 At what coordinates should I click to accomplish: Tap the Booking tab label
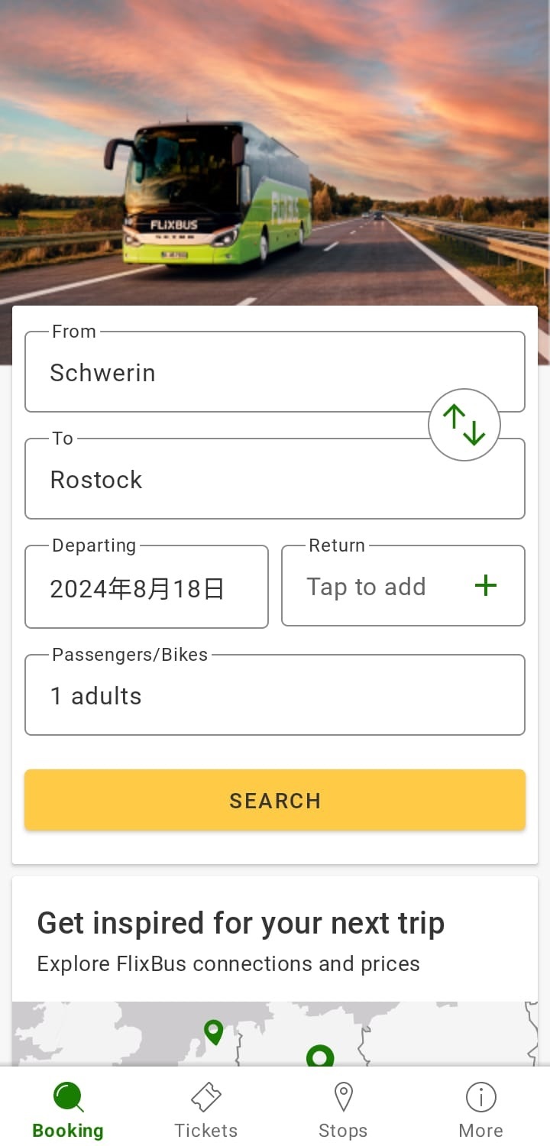(x=68, y=1131)
